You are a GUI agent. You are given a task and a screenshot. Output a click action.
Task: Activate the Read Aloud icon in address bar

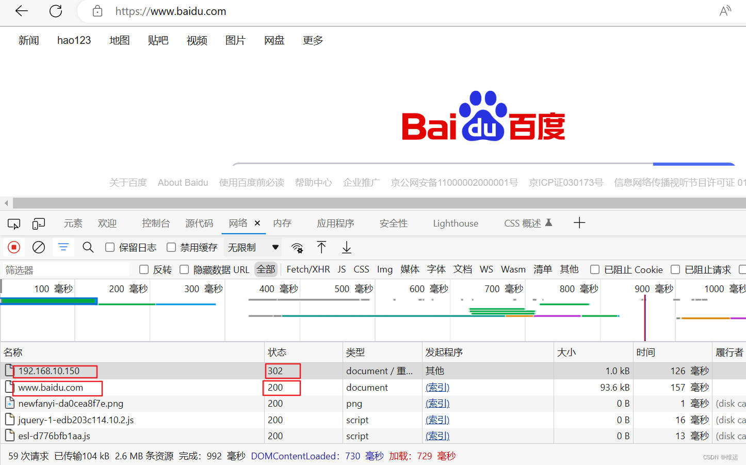725,11
